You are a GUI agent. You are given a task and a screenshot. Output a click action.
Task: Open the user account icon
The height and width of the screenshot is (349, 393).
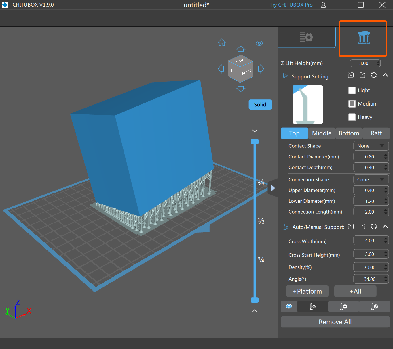(x=323, y=5)
